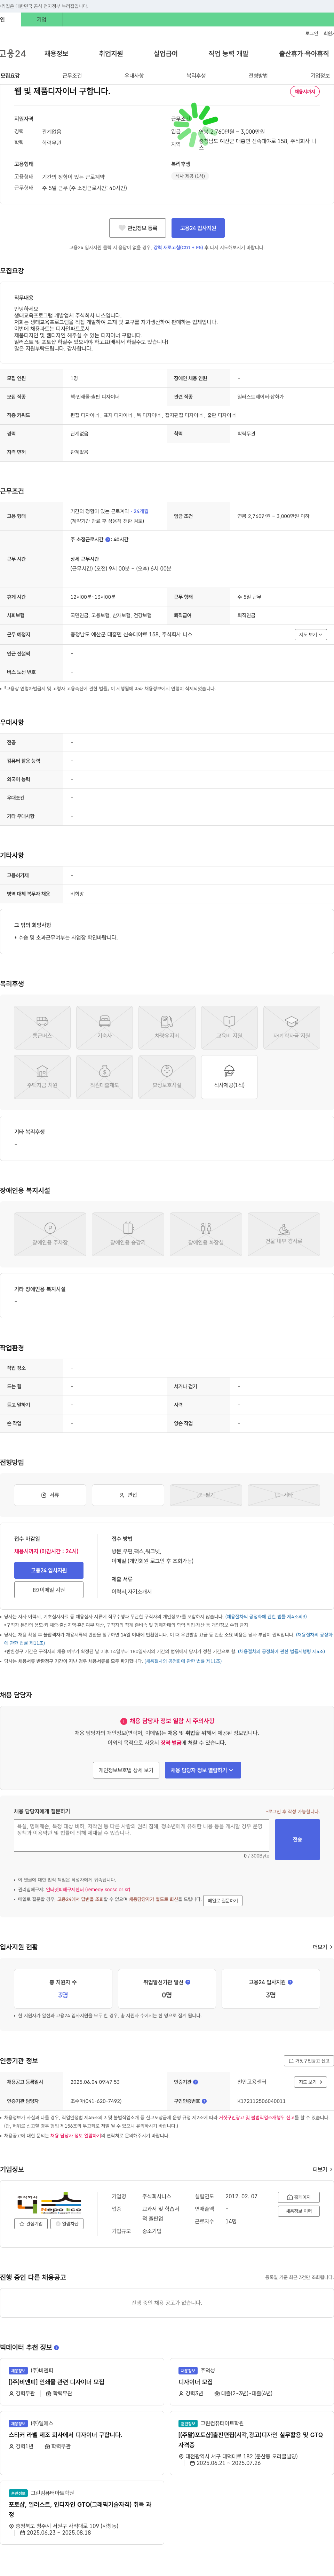Jump to the 기업정보 section tab
334x2576 pixels.
pos(320,76)
